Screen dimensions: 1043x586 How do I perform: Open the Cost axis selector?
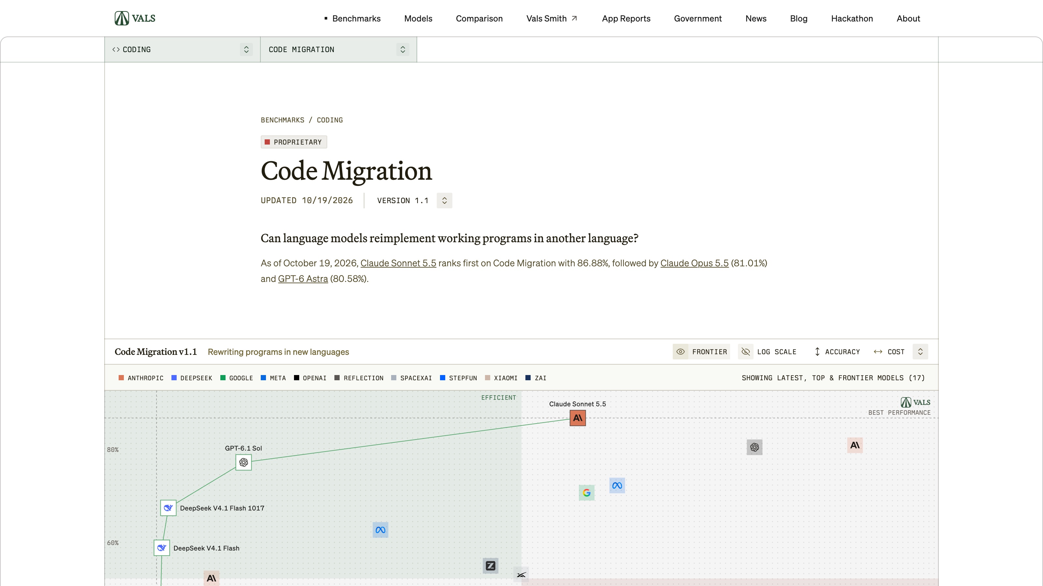click(889, 352)
